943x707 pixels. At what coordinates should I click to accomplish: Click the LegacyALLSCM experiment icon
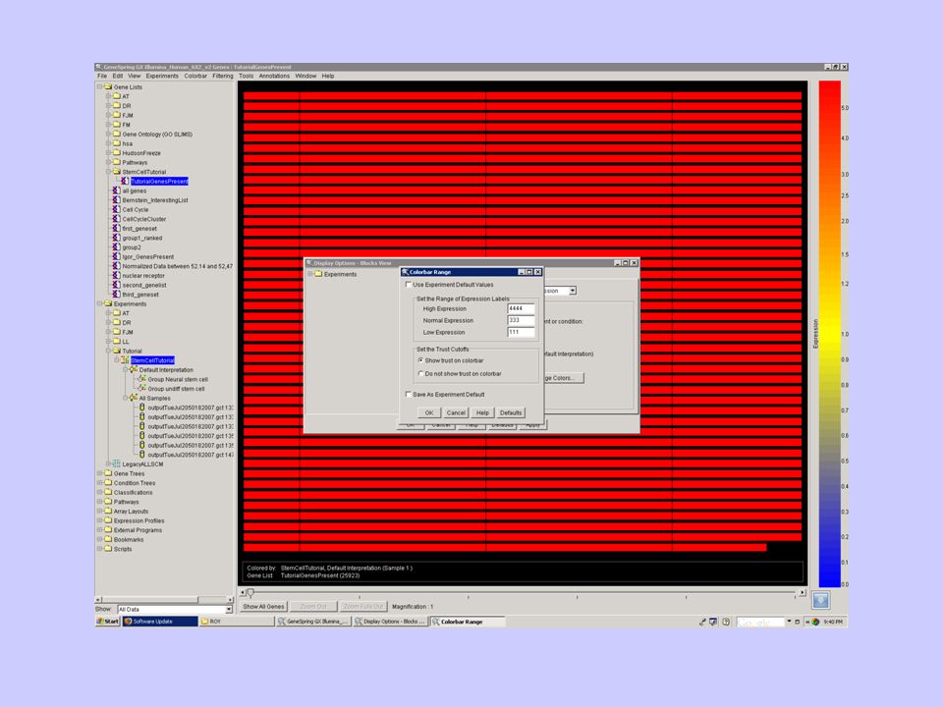coord(117,464)
